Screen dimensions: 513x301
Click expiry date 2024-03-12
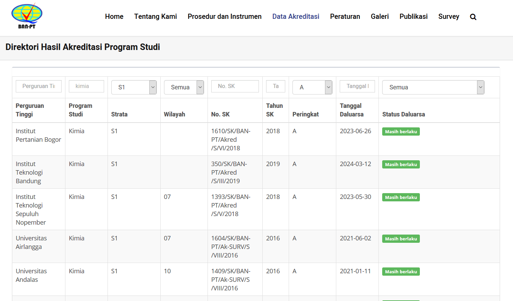355,164
